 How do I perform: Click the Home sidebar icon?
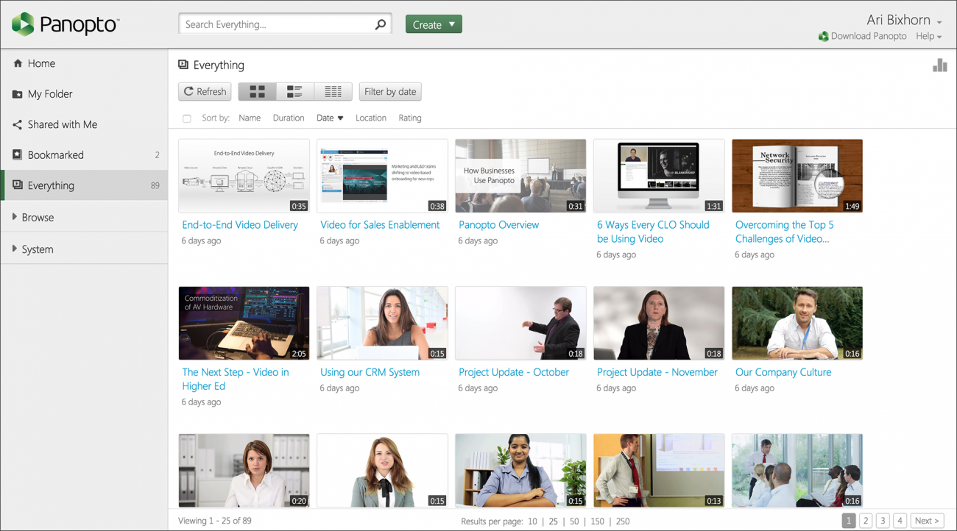click(x=17, y=63)
